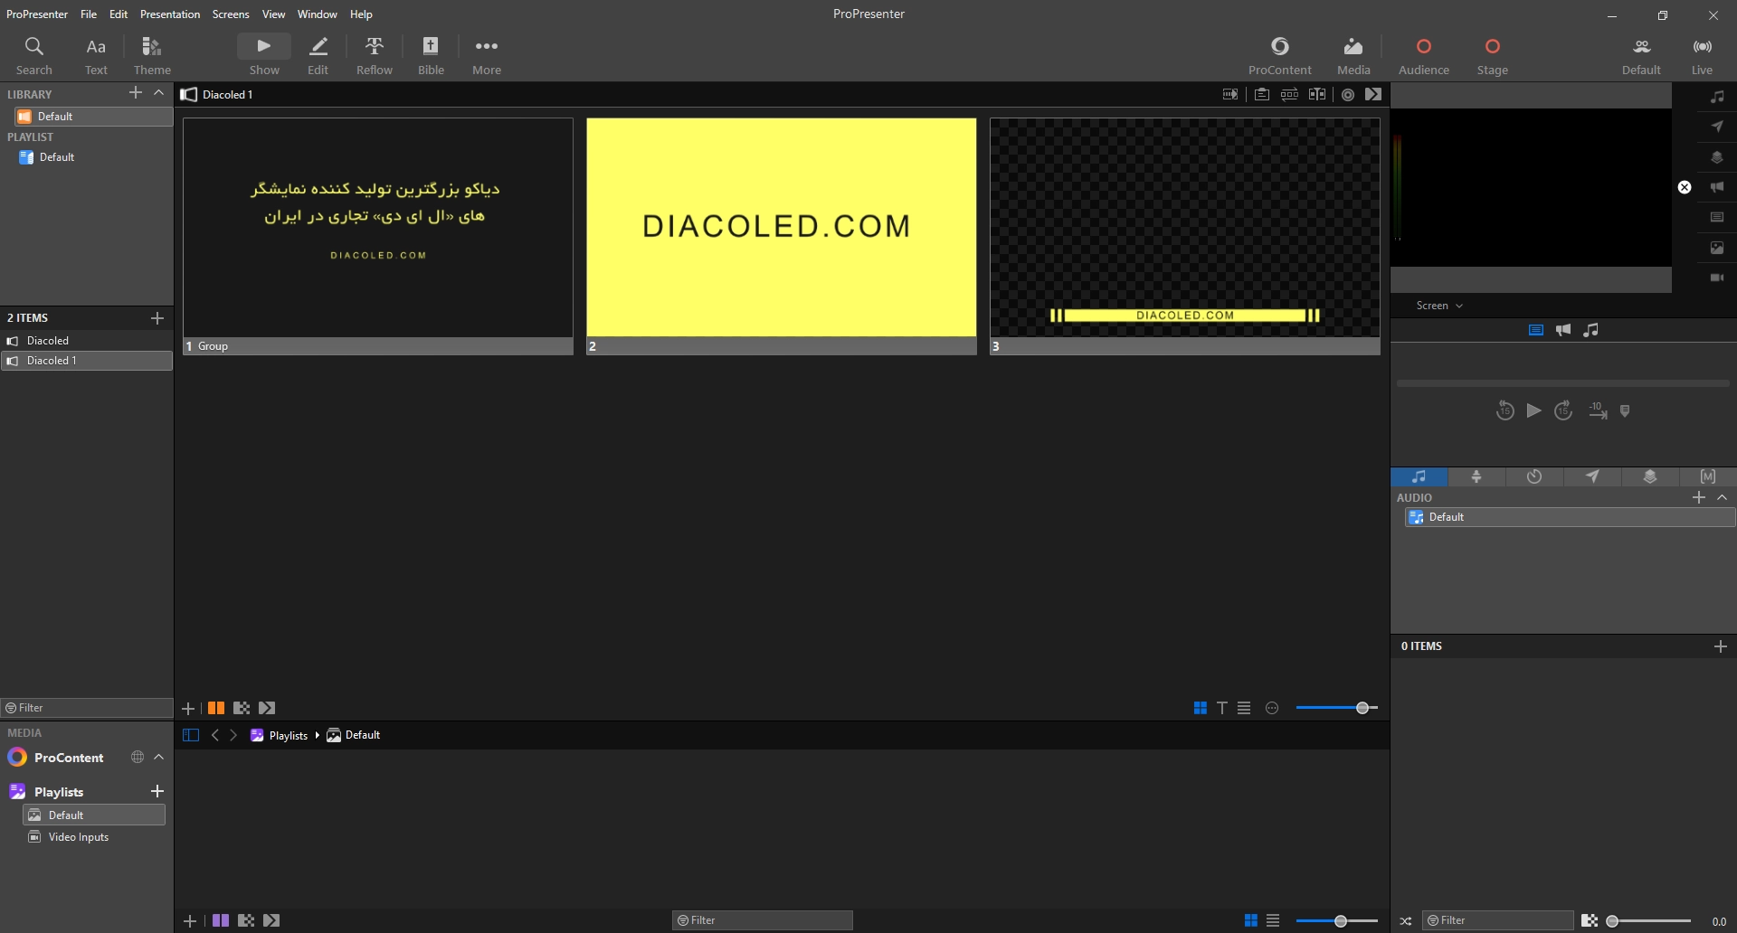Switch to Show mode
Screen dimensions: 1737x933
[264, 56]
